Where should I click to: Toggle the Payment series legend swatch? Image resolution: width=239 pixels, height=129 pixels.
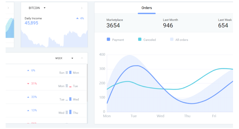click(108, 40)
